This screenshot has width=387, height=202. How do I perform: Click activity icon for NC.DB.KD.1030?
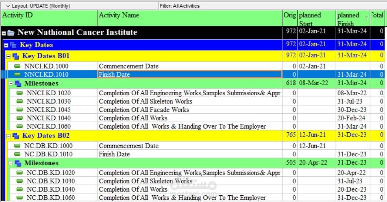20,181
